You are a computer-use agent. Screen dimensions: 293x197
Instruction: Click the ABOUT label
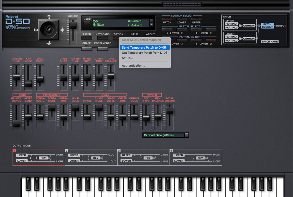[x=150, y=34]
